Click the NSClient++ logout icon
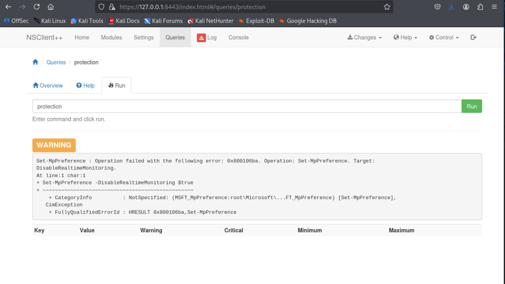The width and height of the screenshot is (505, 284). click(x=473, y=37)
